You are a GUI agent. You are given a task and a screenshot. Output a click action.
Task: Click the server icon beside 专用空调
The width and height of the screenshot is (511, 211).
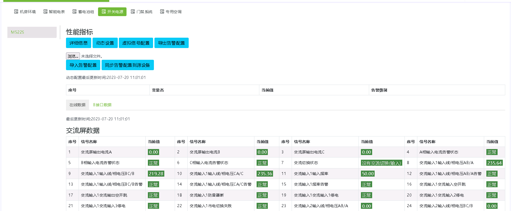[162, 11]
